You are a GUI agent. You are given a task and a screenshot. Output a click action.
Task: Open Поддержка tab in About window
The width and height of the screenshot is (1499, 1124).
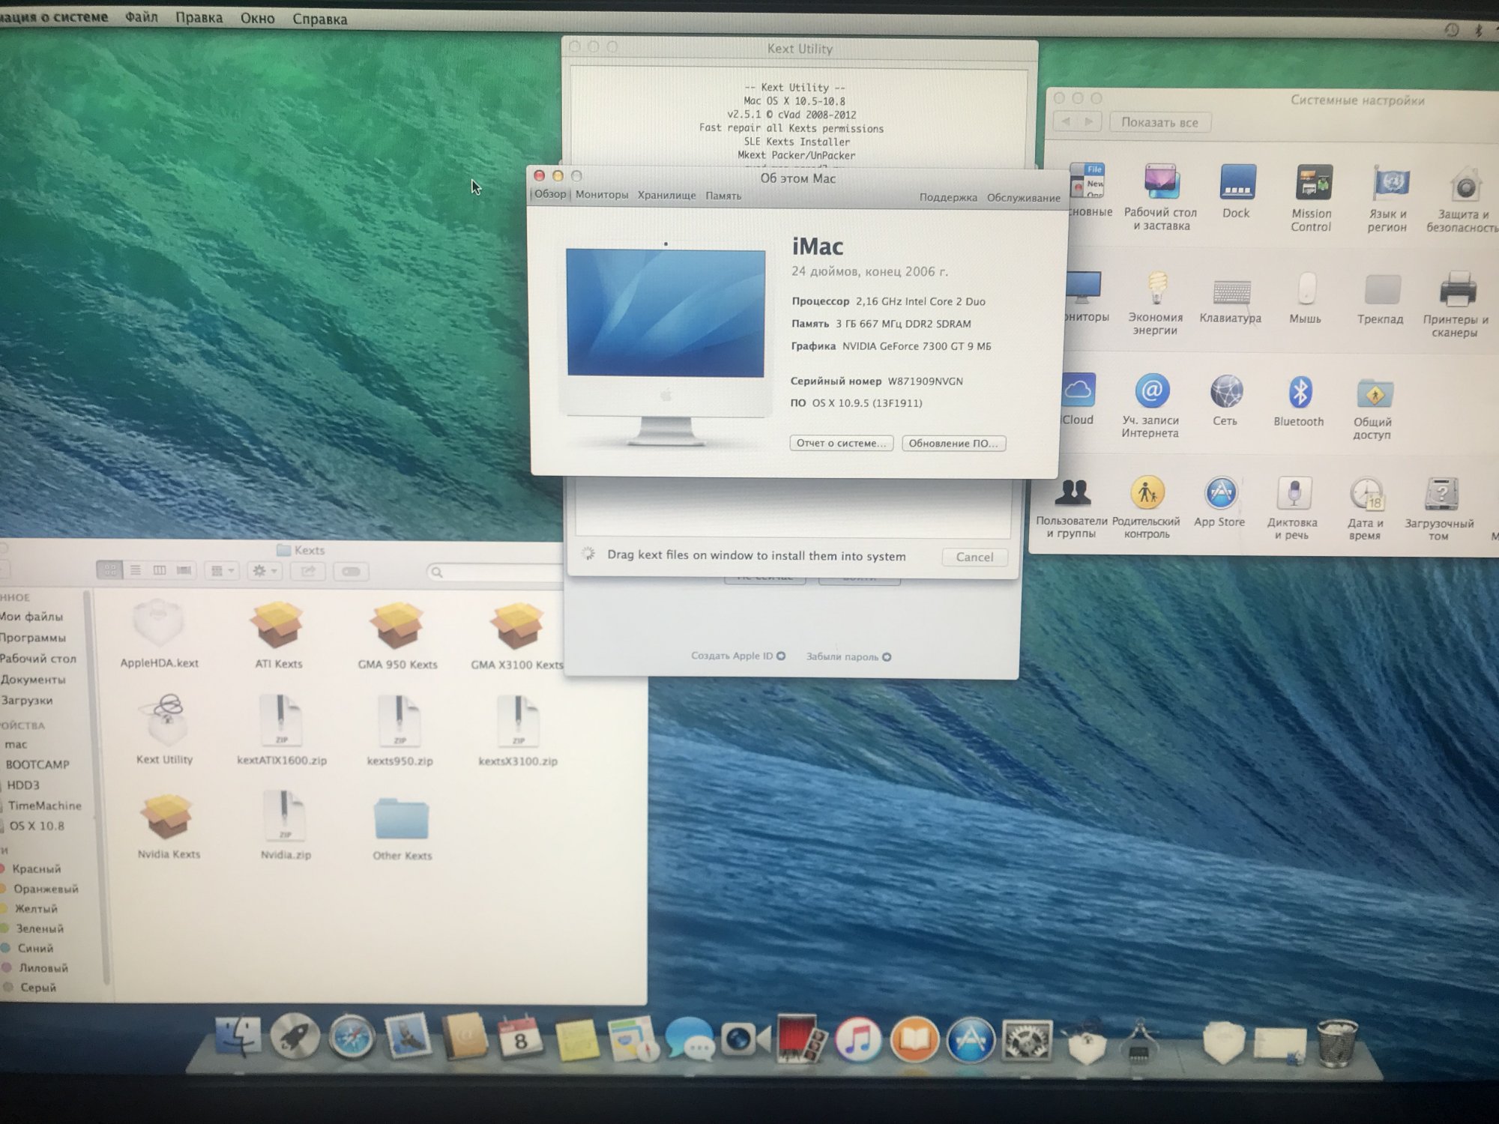(948, 198)
